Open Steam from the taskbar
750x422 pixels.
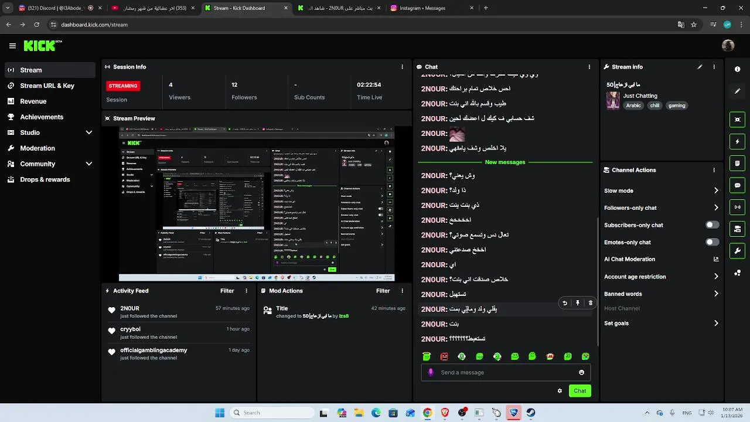(x=531, y=413)
